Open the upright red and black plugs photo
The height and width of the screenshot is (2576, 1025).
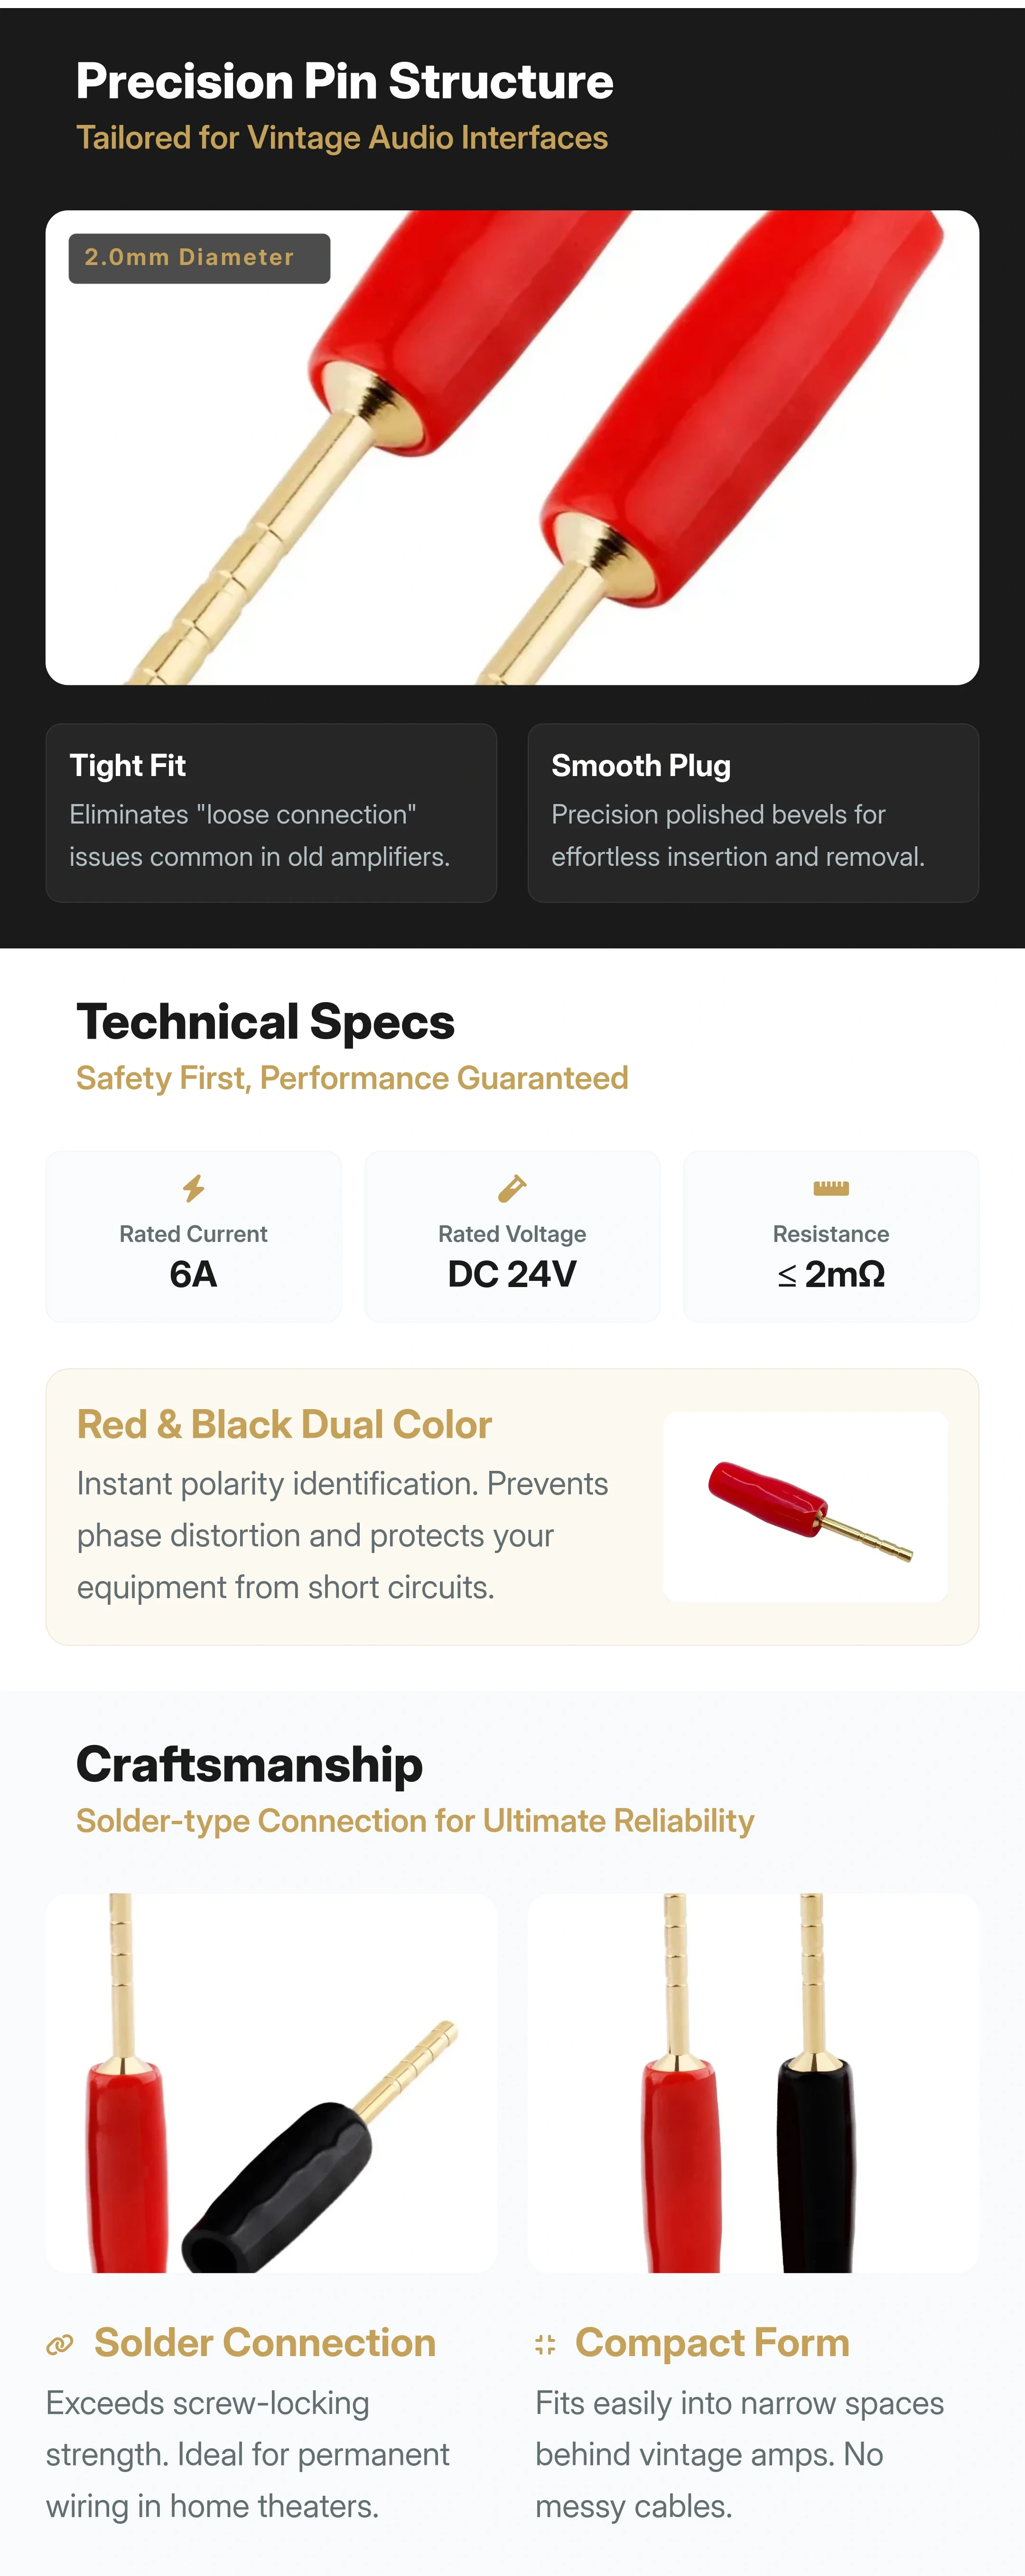752,2083
